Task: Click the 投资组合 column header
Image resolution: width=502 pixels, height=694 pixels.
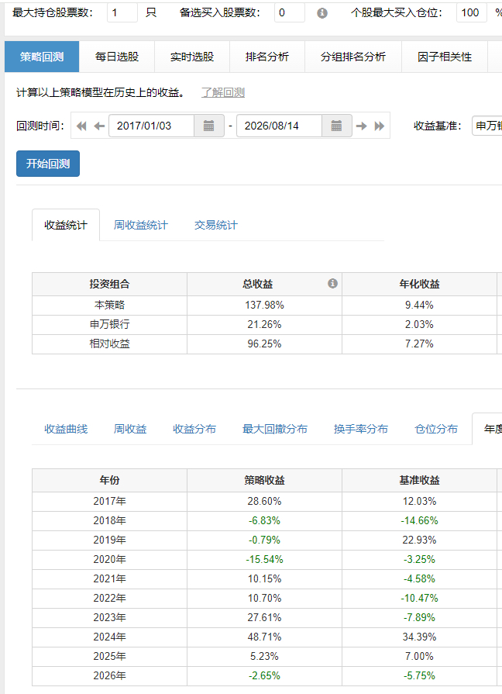Action: click(x=110, y=284)
